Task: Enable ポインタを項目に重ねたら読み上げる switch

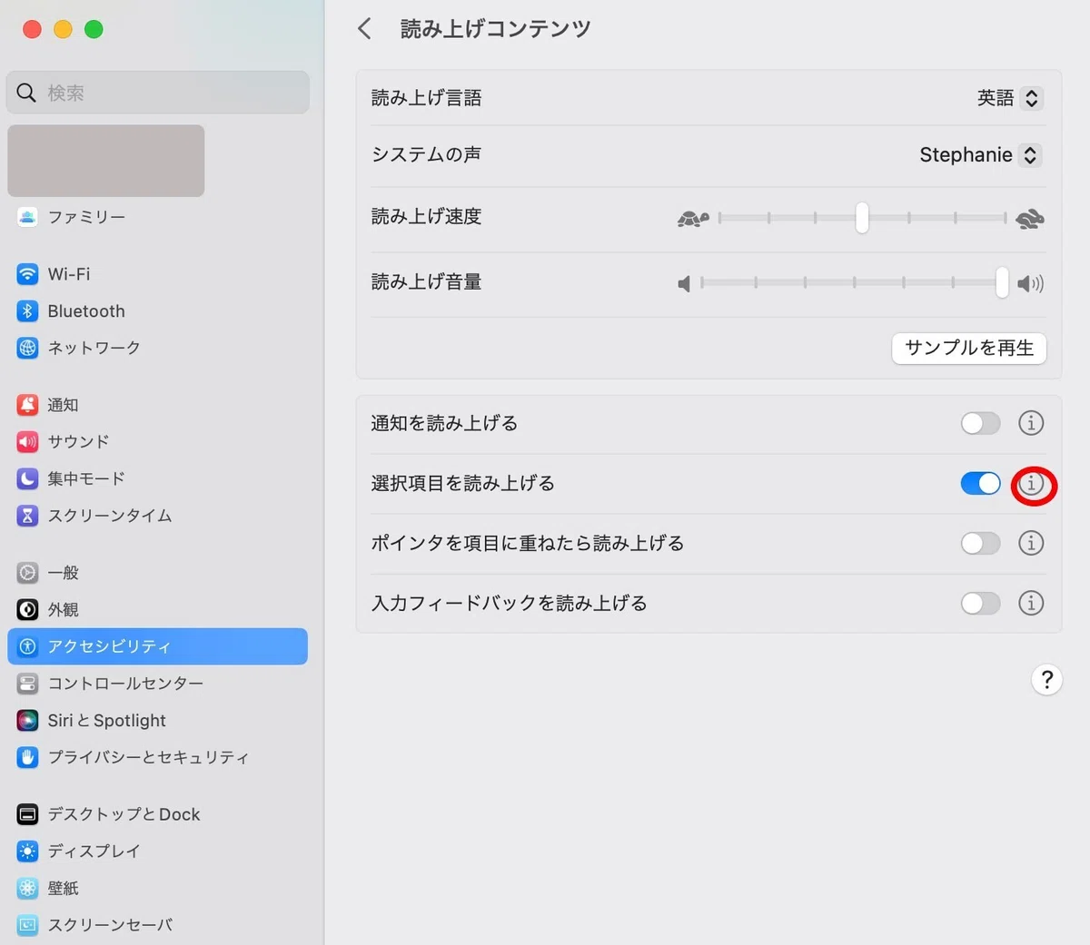Action: pyautogui.click(x=981, y=543)
